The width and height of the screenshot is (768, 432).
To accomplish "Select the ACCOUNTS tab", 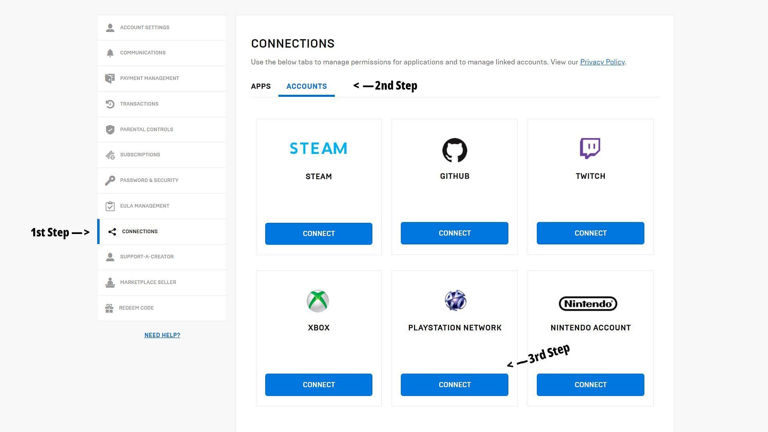I will [x=306, y=86].
